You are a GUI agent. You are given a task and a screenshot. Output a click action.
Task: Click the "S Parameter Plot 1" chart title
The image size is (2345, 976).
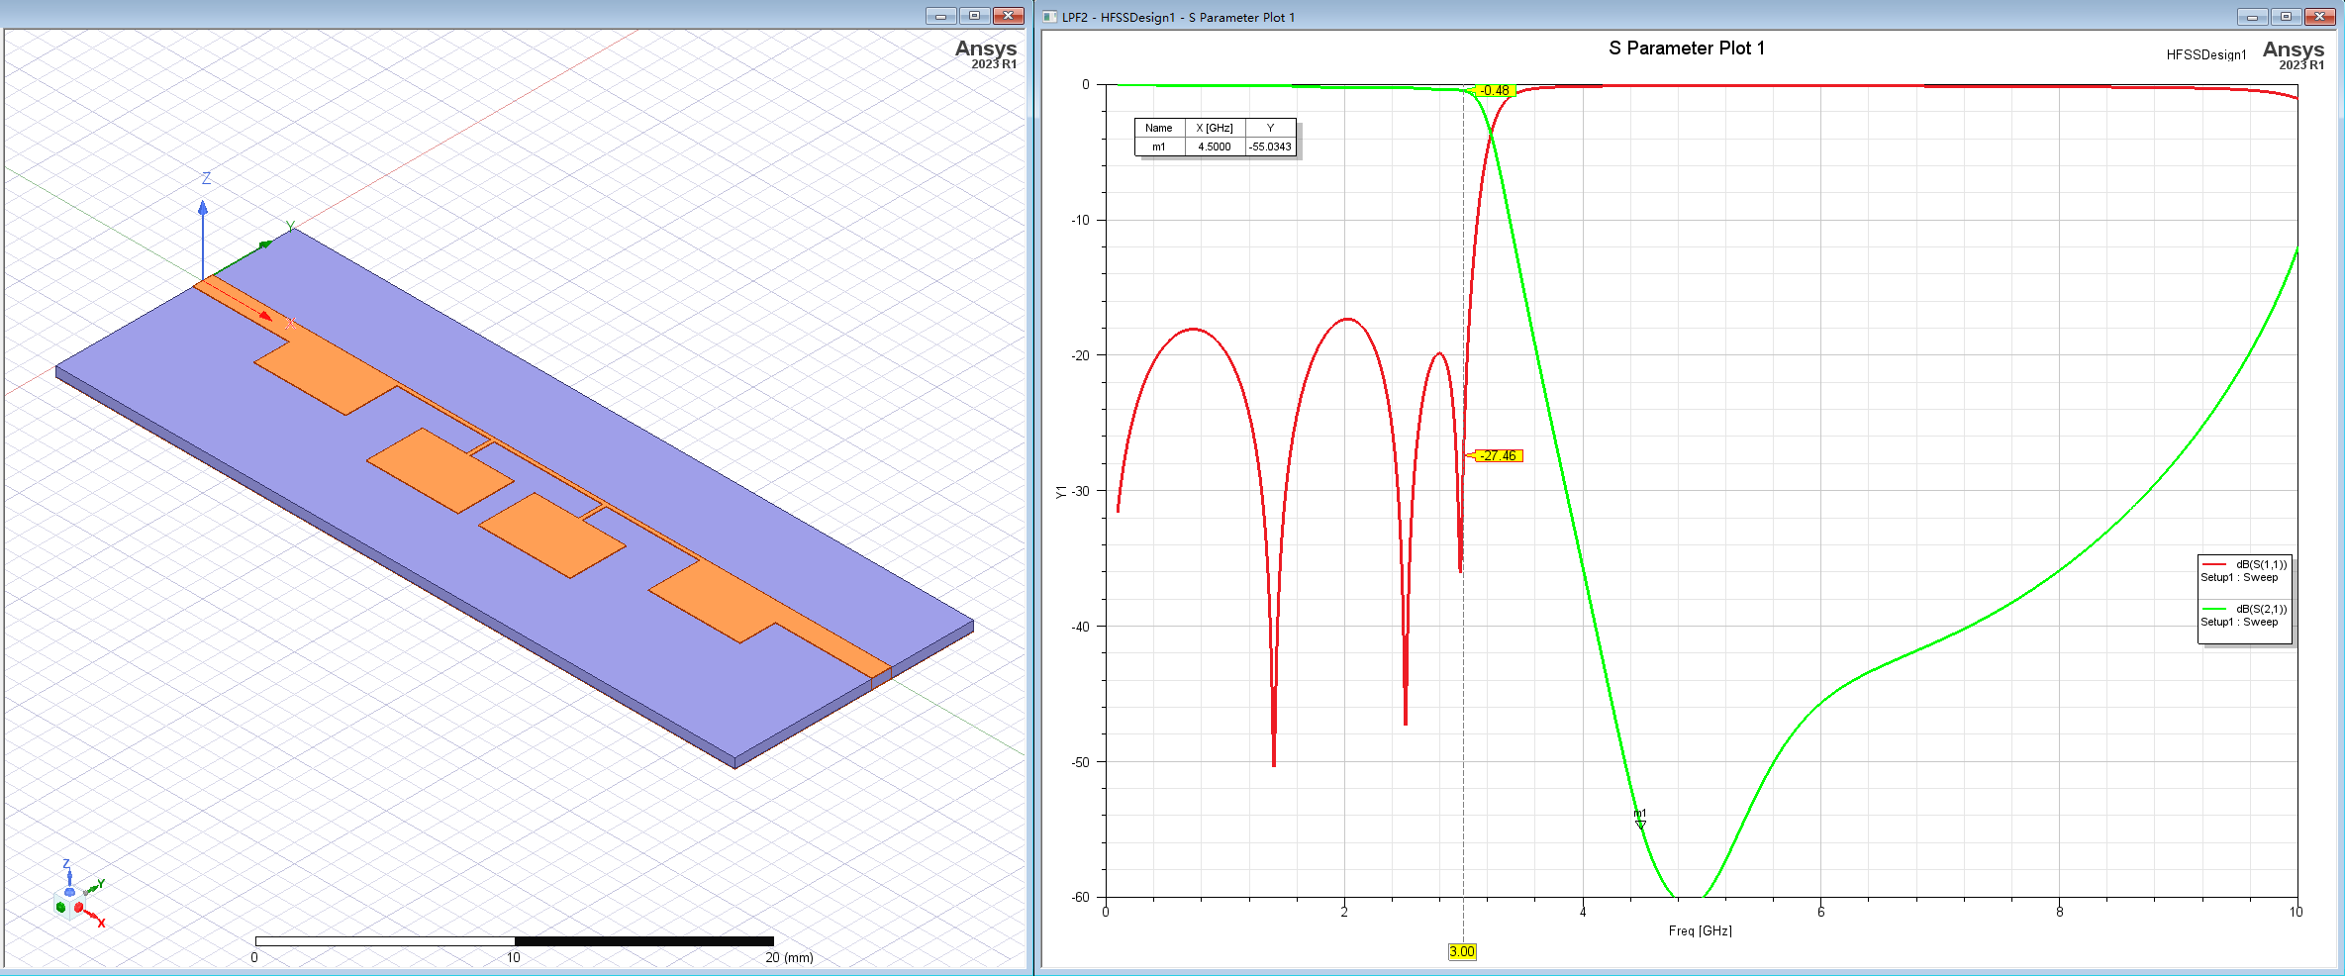click(1687, 49)
